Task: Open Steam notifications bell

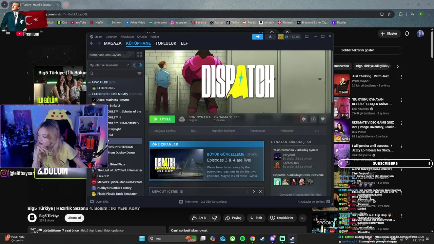Action: (x=270, y=37)
